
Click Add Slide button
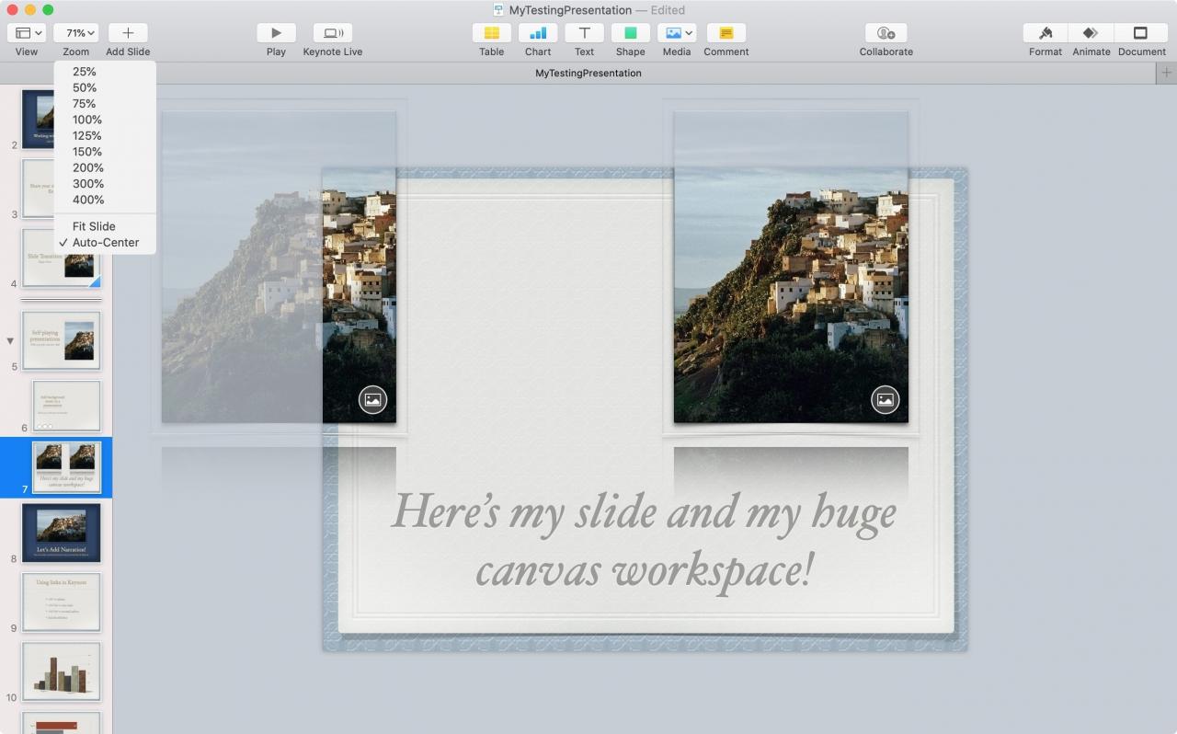coord(128,33)
